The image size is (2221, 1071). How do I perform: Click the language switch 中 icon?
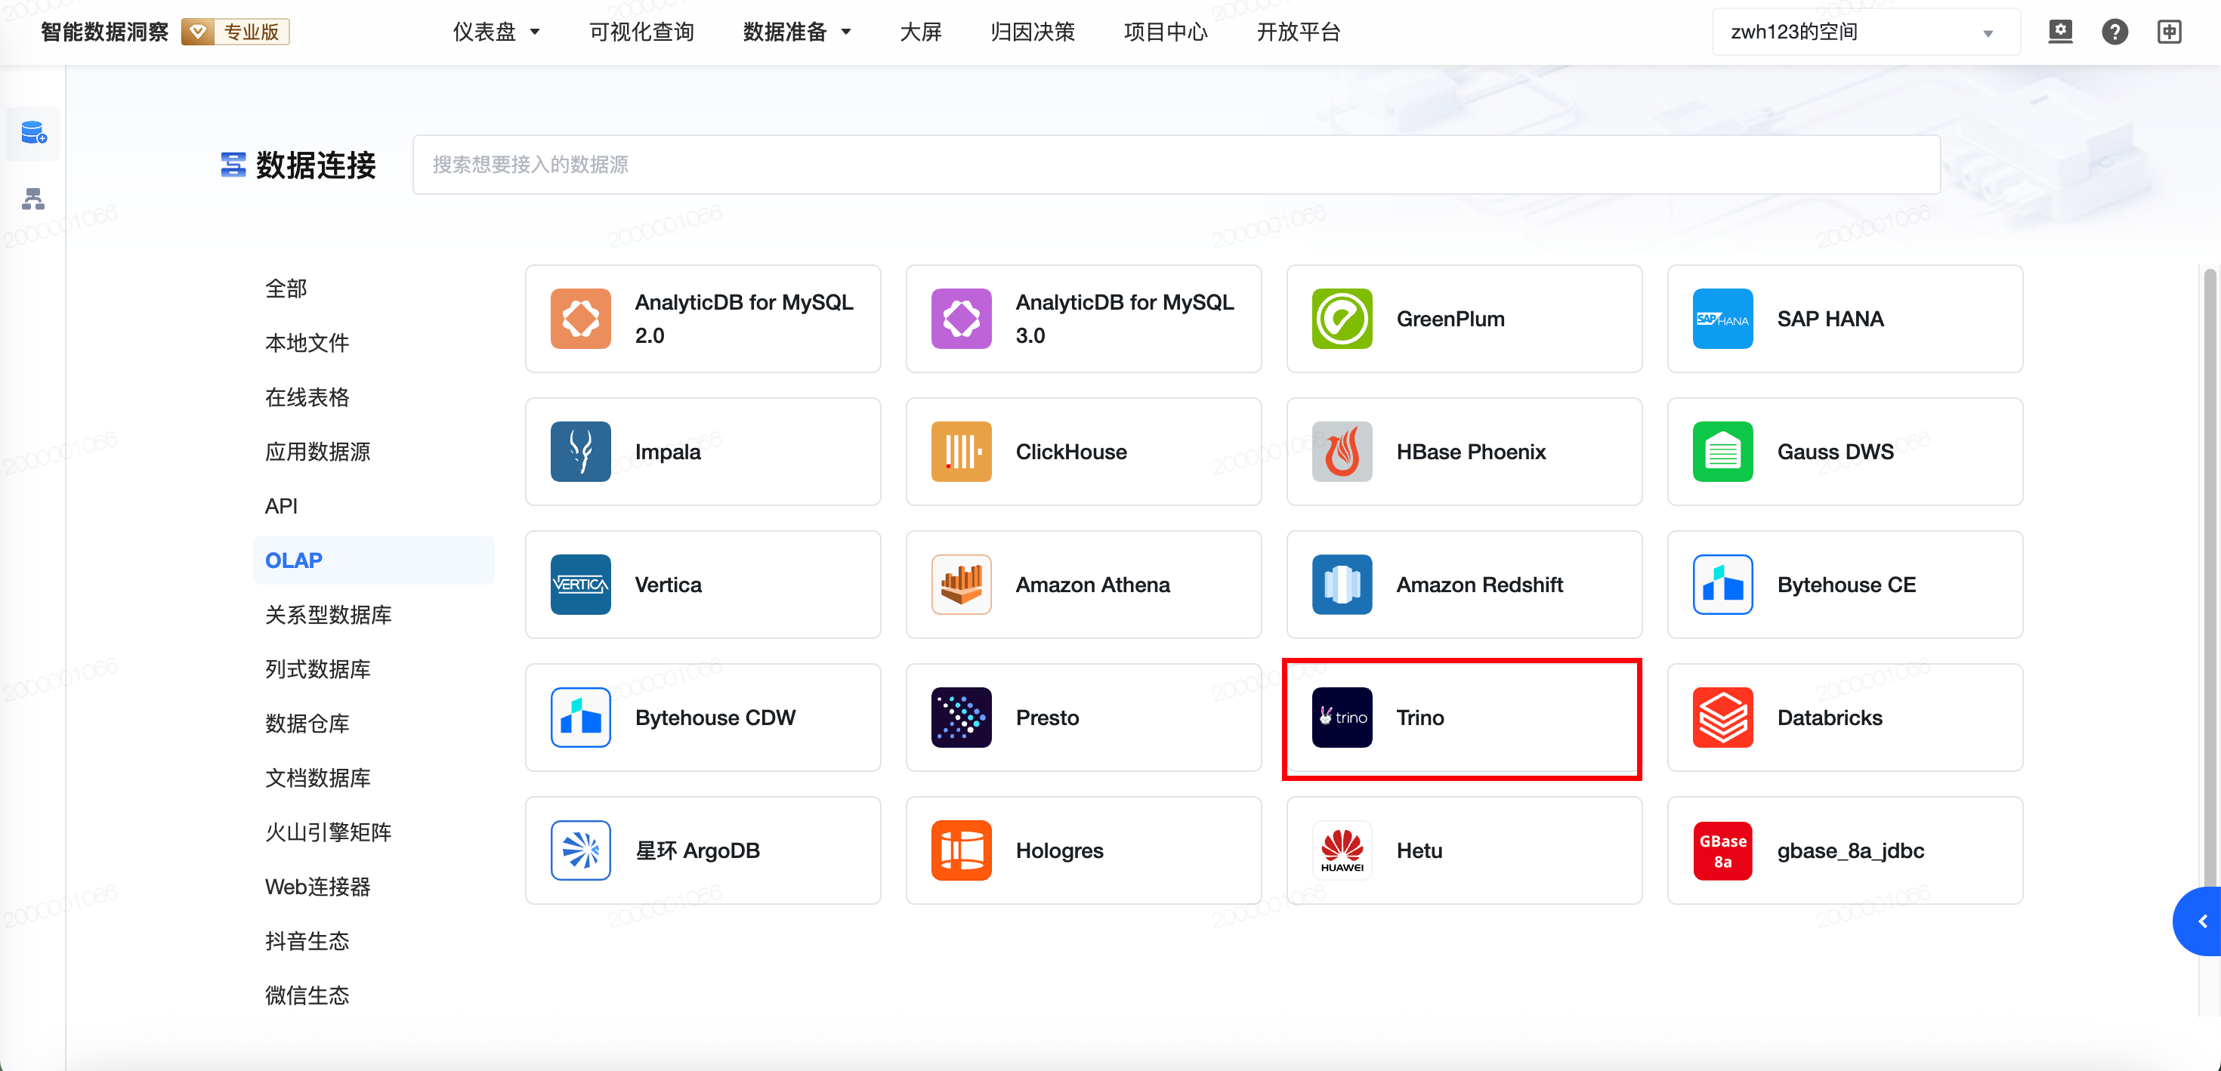click(x=2168, y=32)
